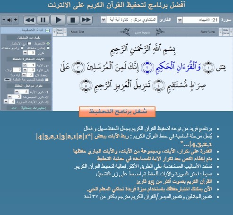
Task: Click the blue verse وَالْقُرْآنِ الْحَكِيمِ
Action: pyautogui.click(x=178, y=68)
